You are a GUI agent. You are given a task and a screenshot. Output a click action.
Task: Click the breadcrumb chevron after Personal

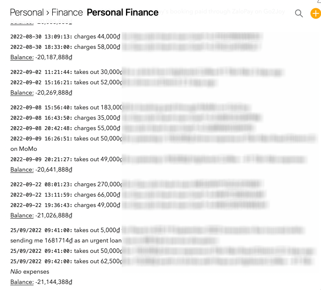[x=47, y=13]
